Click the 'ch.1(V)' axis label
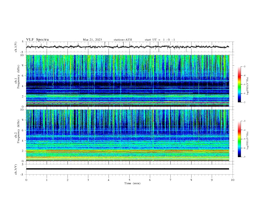The height and width of the screenshot is (202, 262). [16, 47]
